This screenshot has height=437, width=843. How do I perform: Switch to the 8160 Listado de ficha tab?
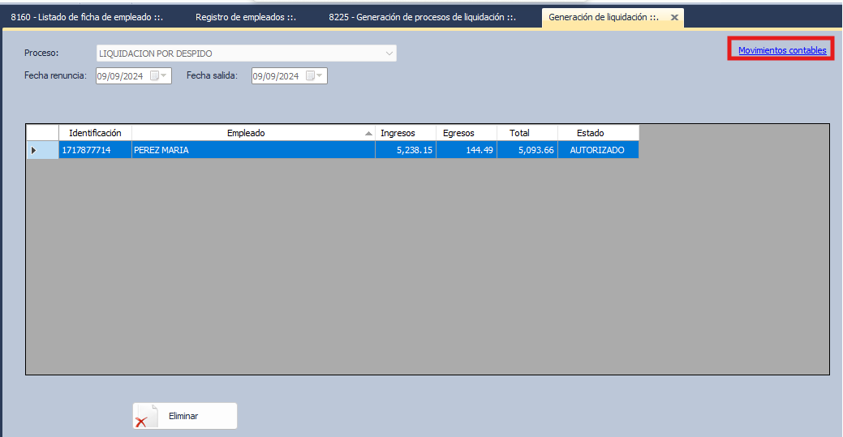[88, 17]
